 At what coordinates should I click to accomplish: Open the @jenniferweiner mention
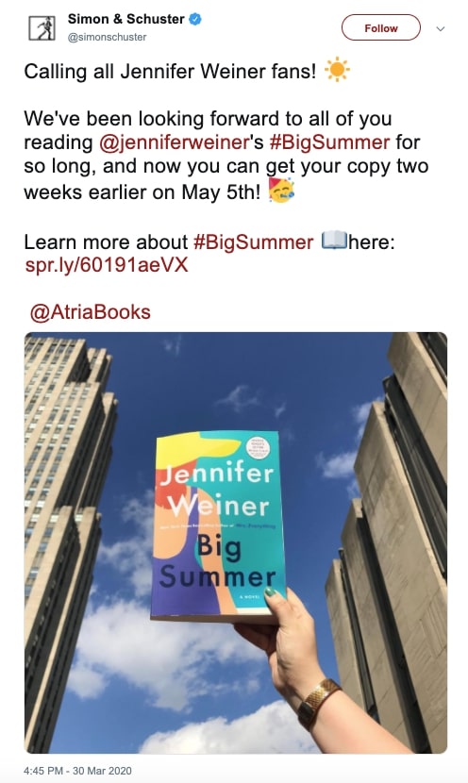(174, 142)
